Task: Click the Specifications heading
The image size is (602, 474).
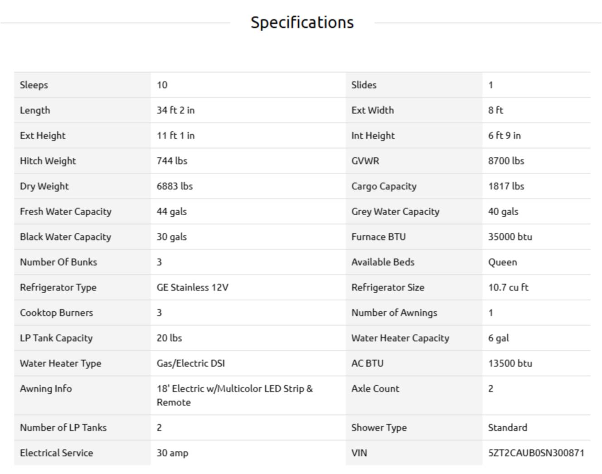Action: [302, 22]
